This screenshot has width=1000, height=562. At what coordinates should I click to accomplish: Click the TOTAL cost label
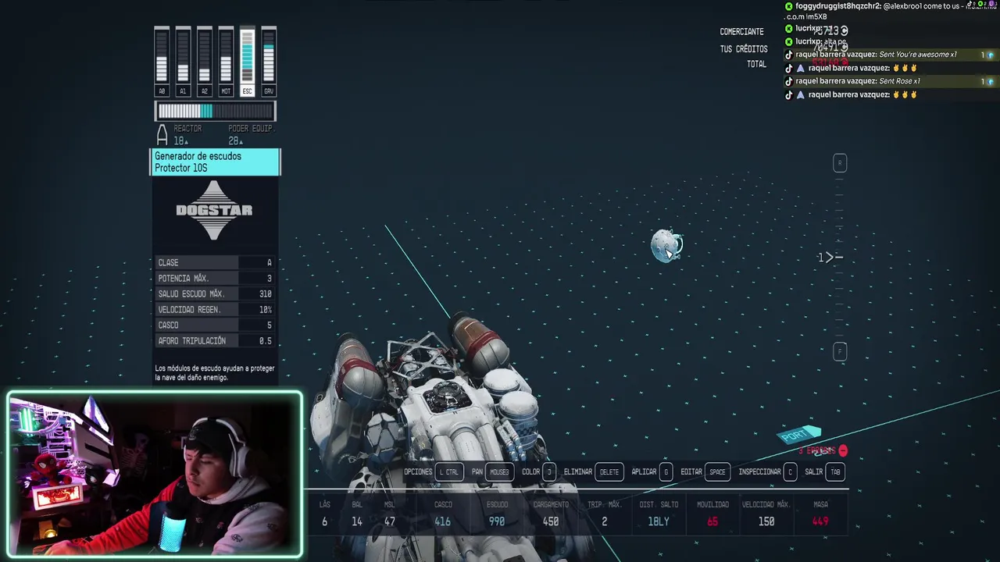click(x=756, y=65)
